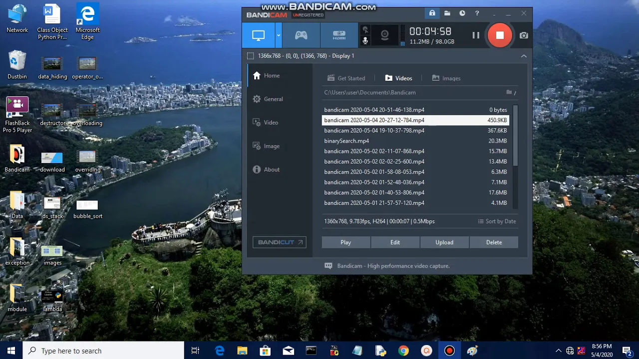Image resolution: width=639 pixels, height=359 pixels.
Task: Select binarySearch.mp4 in video list
Action: click(x=415, y=141)
